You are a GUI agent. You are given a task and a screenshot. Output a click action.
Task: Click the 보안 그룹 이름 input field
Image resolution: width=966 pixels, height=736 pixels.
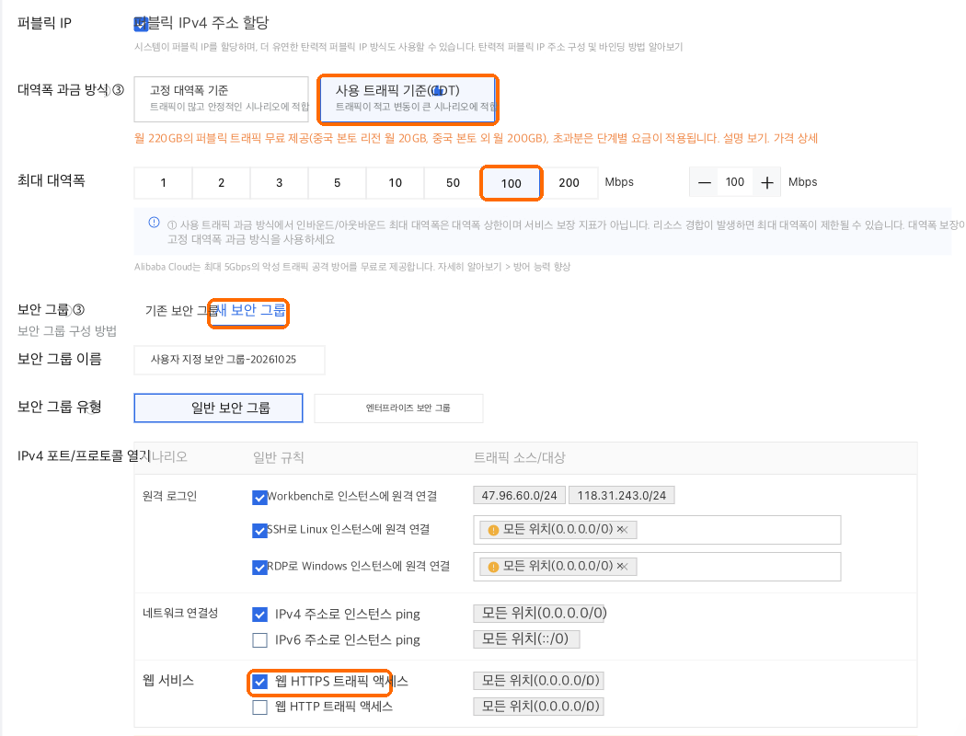tap(229, 360)
